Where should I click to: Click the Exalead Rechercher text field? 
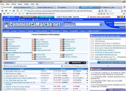pyautogui.click(x=87, y=24)
